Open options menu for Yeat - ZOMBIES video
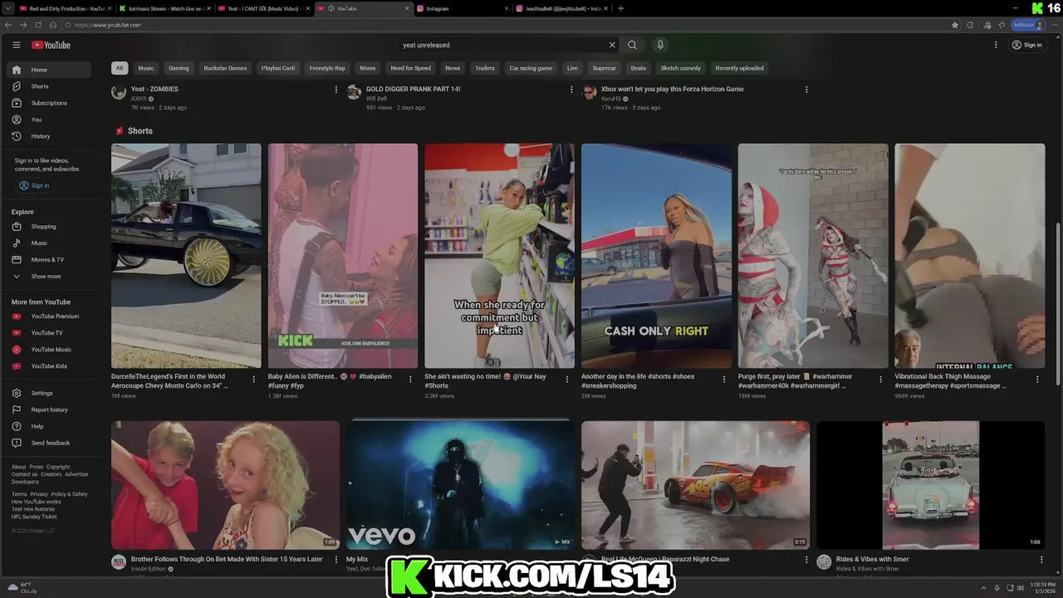The width and height of the screenshot is (1063, 598). point(336,89)
